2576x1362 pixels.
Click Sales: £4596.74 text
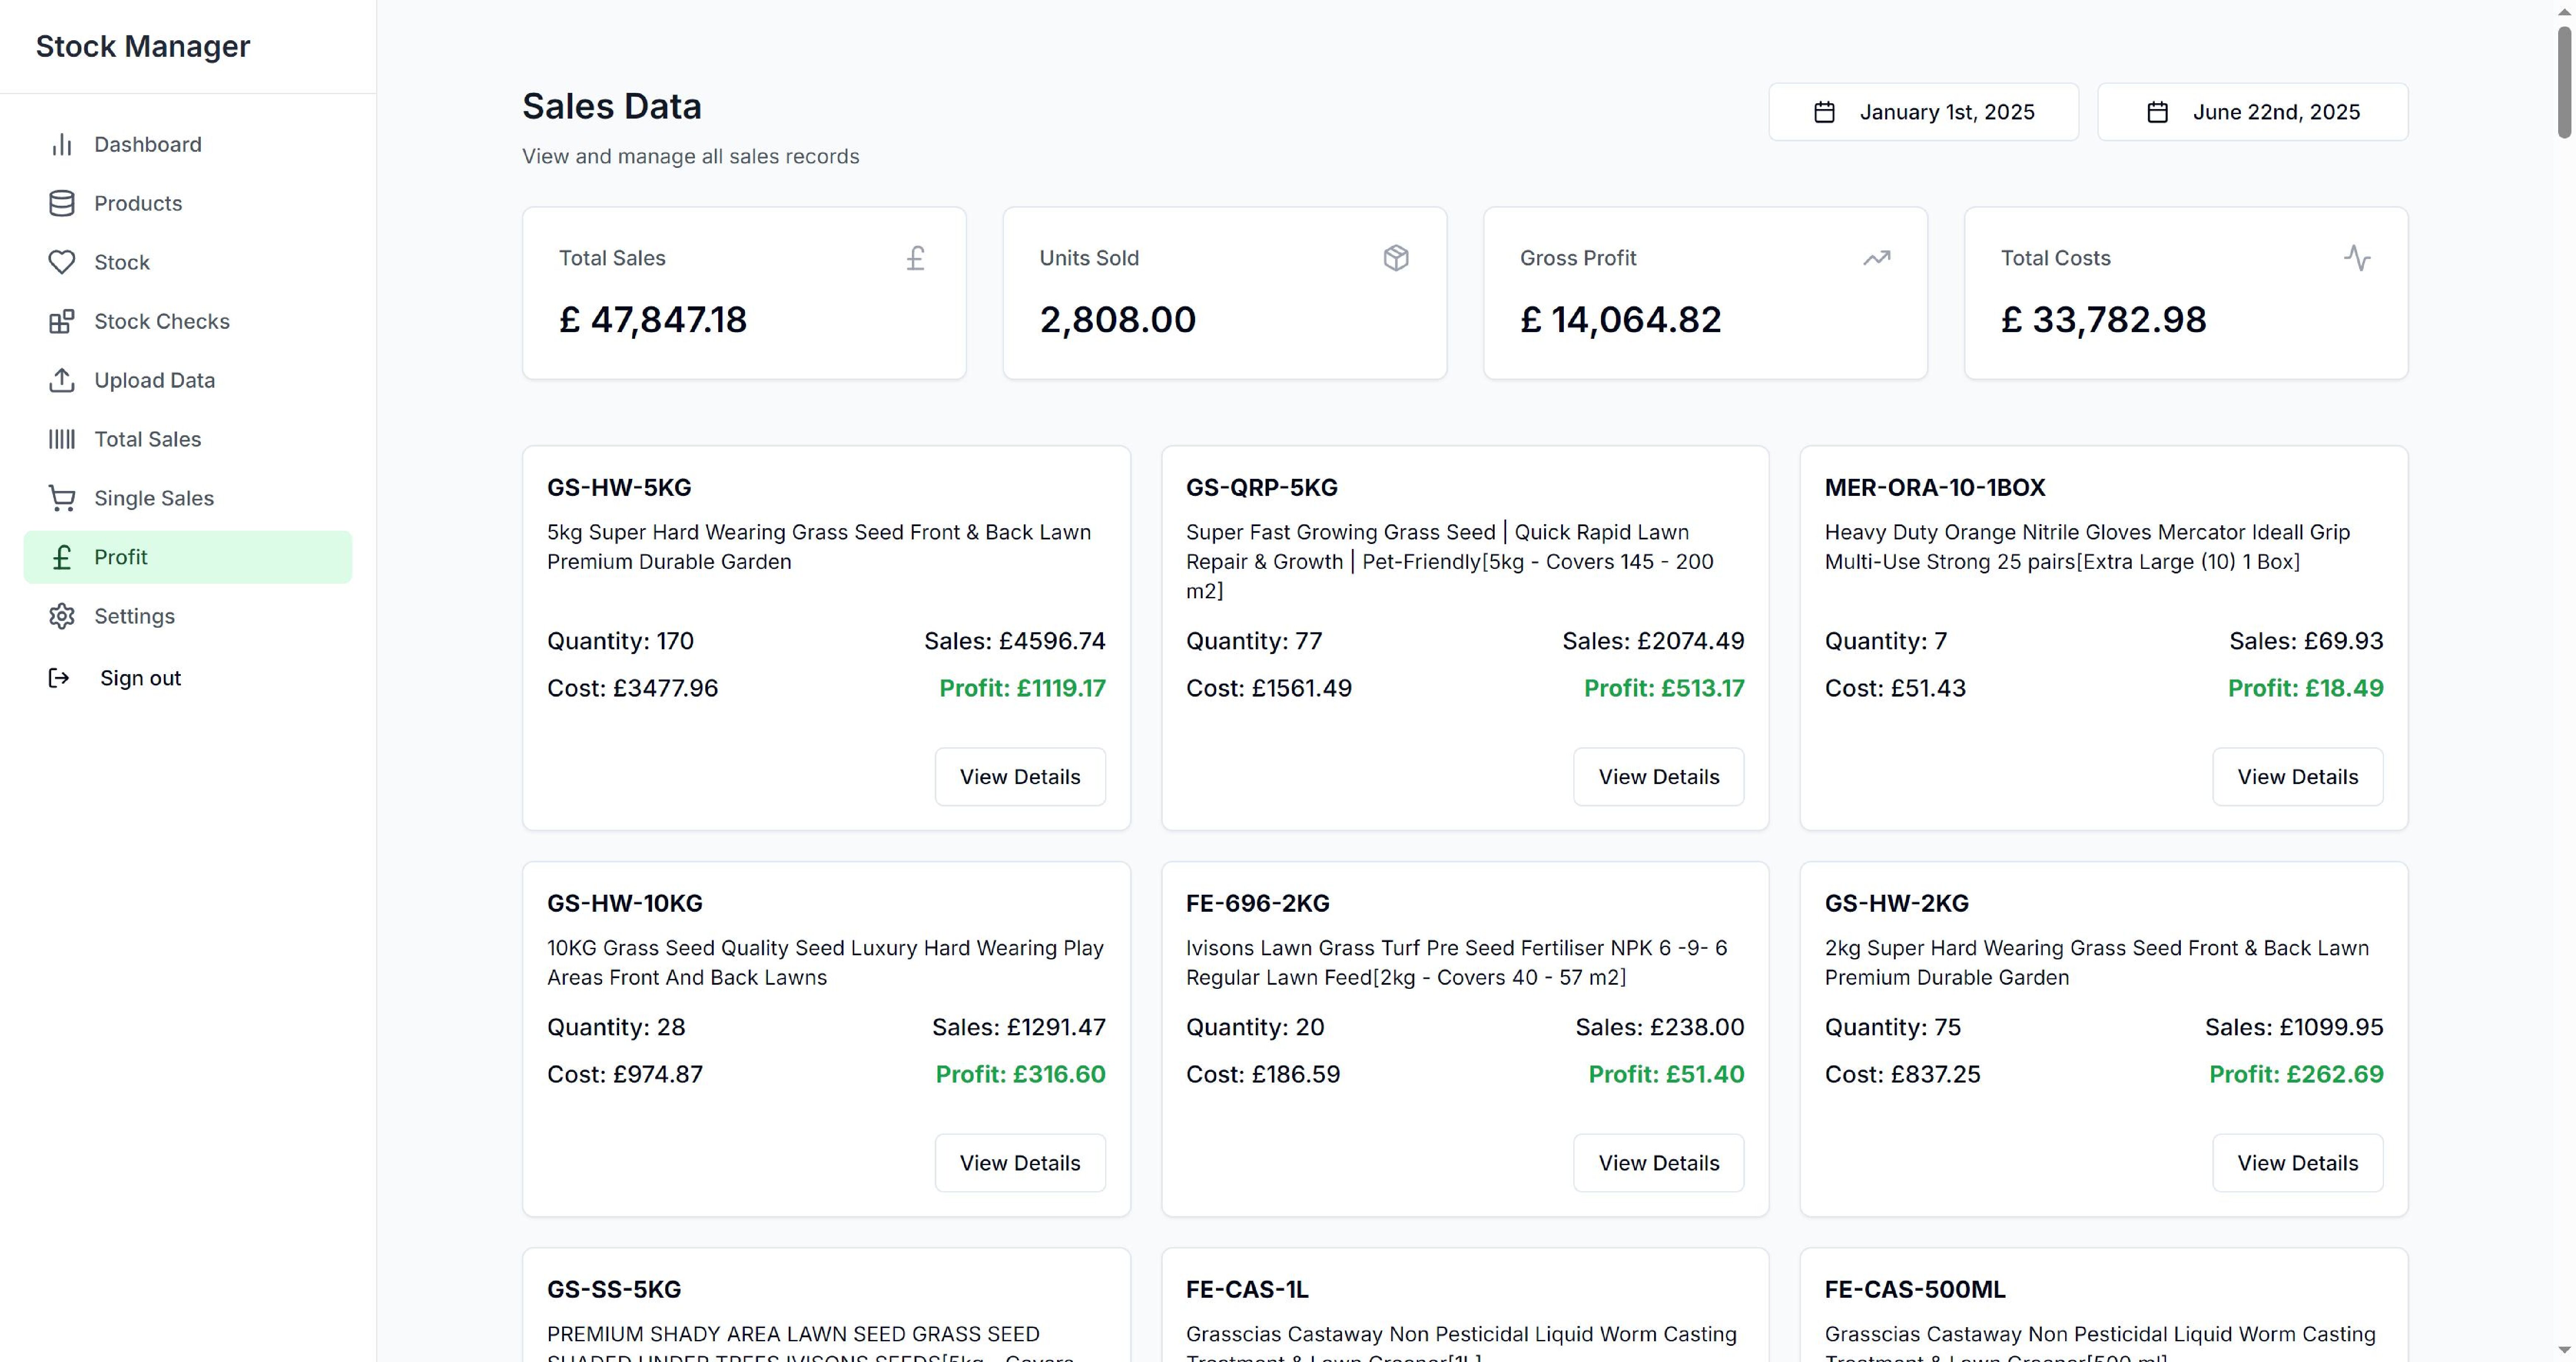(1015, 641)
